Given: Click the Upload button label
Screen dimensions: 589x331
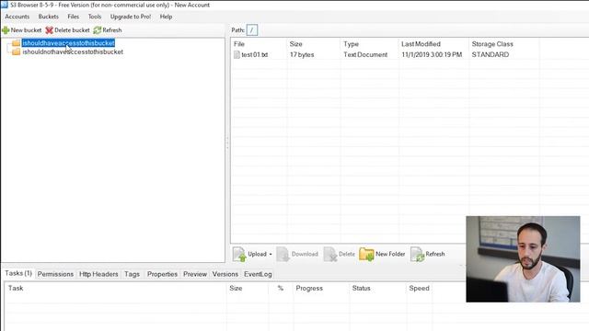Looking at the screenshot, I should 257,254.
